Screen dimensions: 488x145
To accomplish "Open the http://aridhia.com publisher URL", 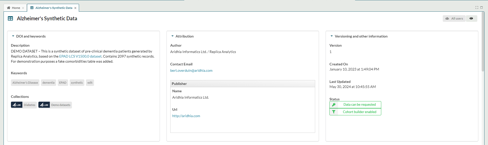I will point(186,116).
